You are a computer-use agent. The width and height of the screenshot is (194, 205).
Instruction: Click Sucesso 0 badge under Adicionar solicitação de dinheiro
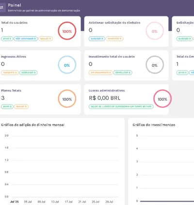coord(97,39)
